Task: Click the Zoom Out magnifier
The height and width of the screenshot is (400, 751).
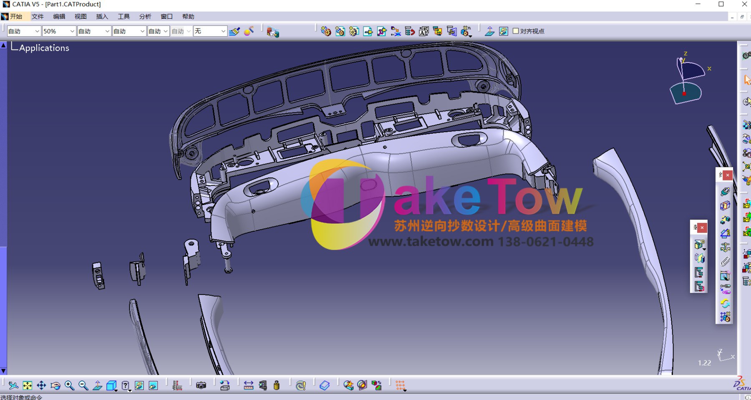Action: (x=83, y=385)
